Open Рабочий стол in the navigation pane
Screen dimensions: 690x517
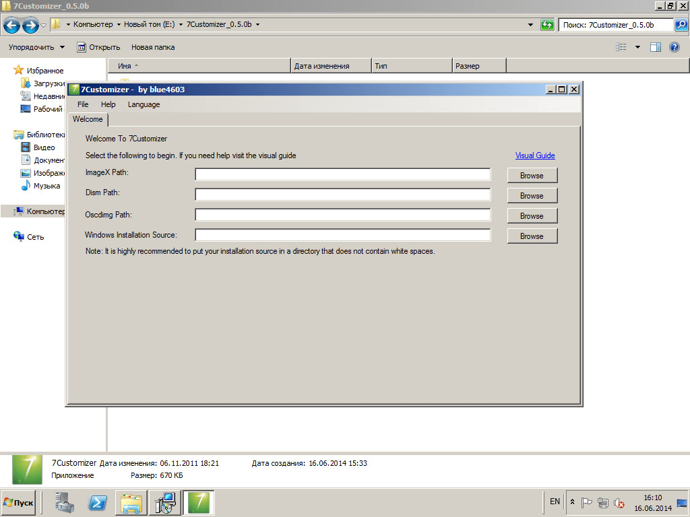click(42, 109)
